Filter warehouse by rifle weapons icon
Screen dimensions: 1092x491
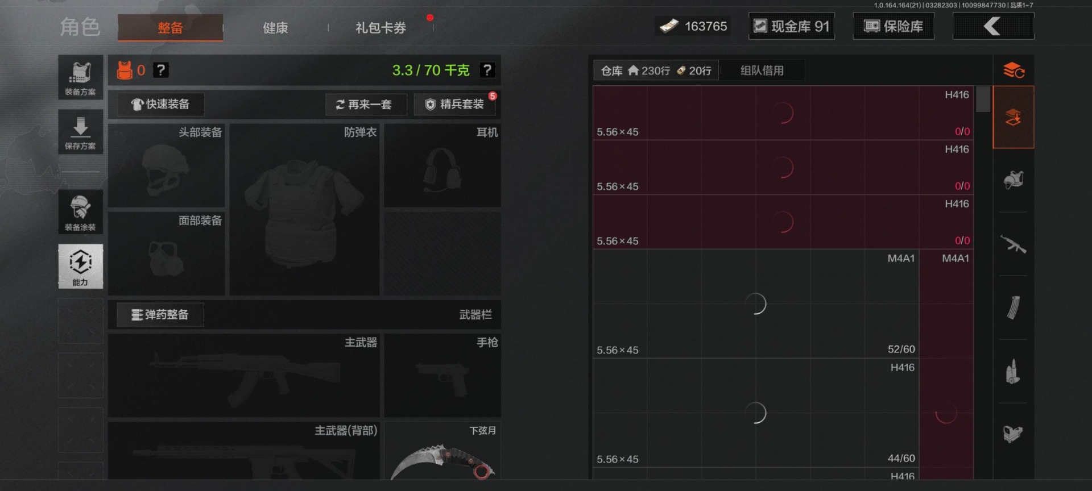point(1014,244)
